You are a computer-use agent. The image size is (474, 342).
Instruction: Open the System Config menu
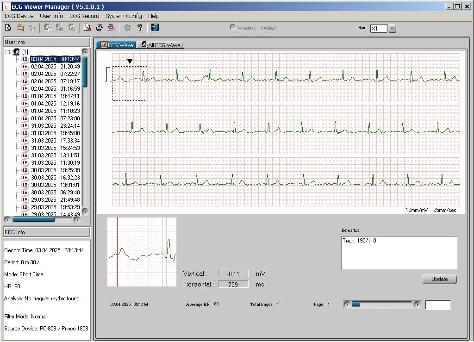124,16
